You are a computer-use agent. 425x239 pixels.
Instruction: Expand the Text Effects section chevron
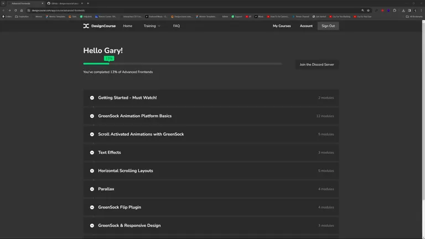tap(92, 153)
